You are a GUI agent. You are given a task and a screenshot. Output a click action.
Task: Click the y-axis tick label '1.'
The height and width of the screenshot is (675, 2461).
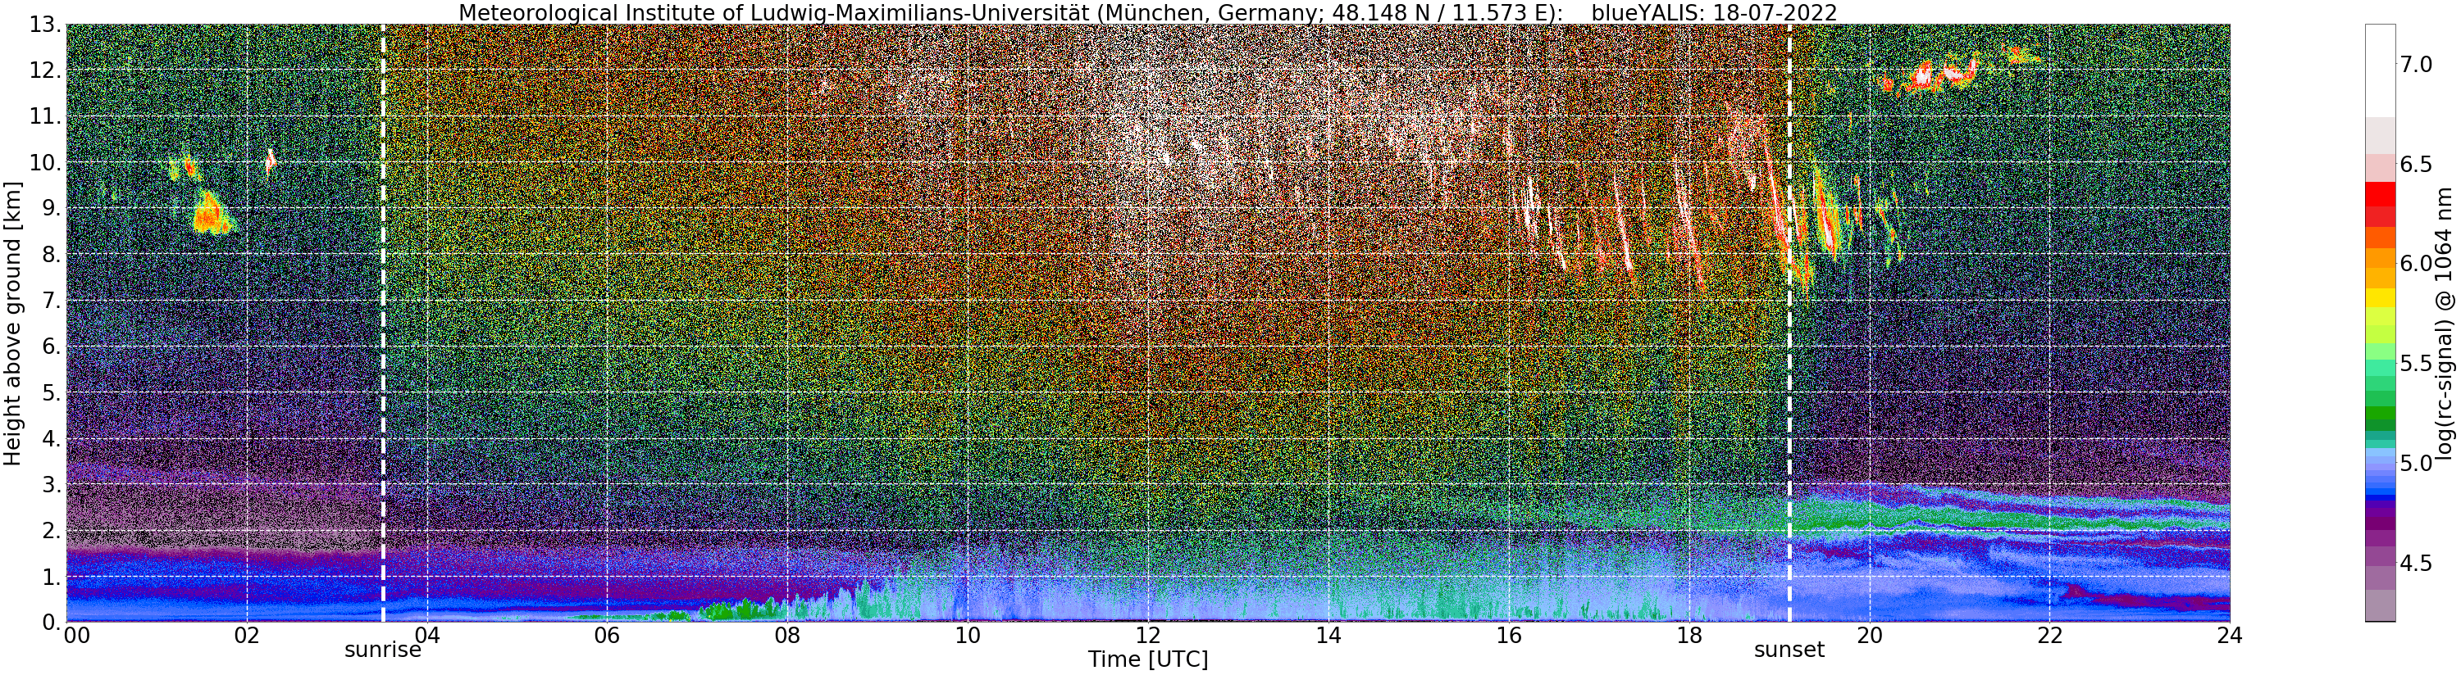pyautogui.click(x=52, y=576)
